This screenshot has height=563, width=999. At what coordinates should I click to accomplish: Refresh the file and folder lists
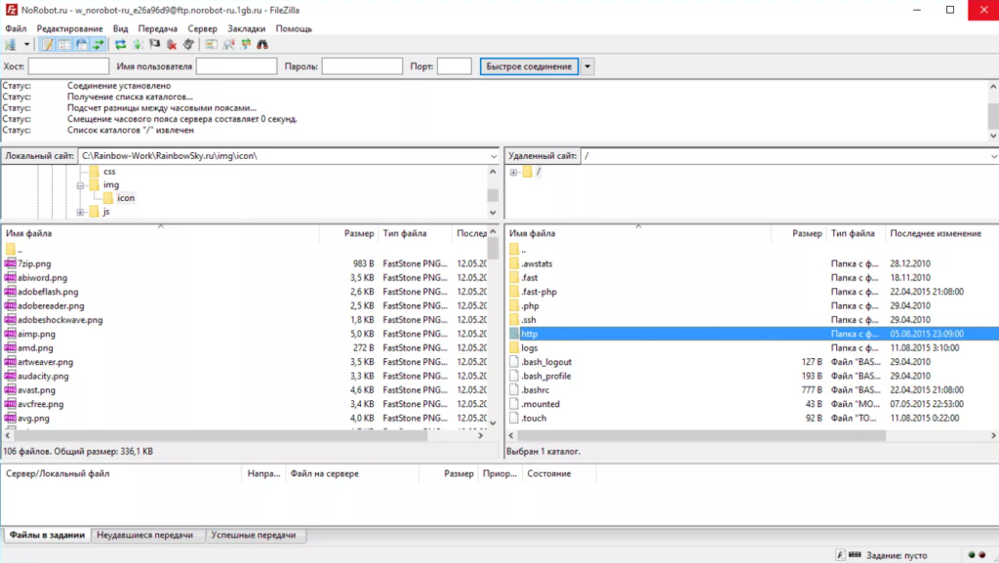point(120,45)
